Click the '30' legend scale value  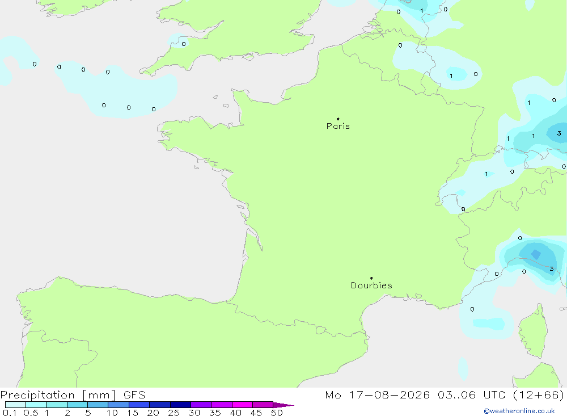point(194,413)
